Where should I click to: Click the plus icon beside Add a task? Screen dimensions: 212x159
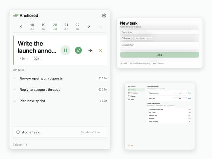18,132
